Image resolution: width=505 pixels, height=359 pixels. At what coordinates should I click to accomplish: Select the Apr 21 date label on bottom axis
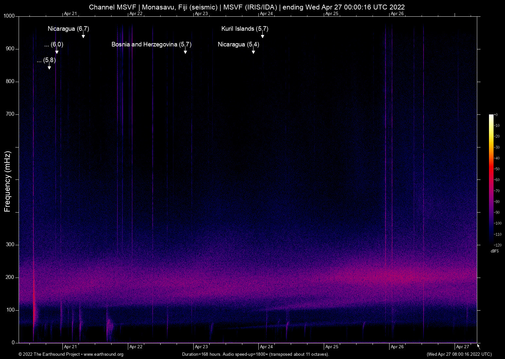coord(70,347)
